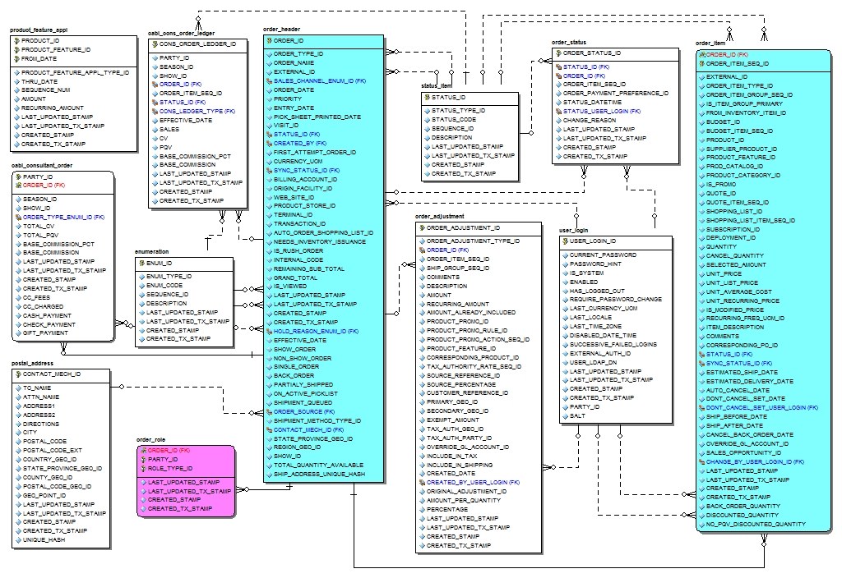Select the CURRENT_PASSWORD field in user_login
Screen dimensions: 842x578
603,255
